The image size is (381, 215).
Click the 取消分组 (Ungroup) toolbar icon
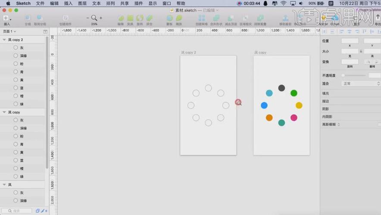[x=40, y=18]
